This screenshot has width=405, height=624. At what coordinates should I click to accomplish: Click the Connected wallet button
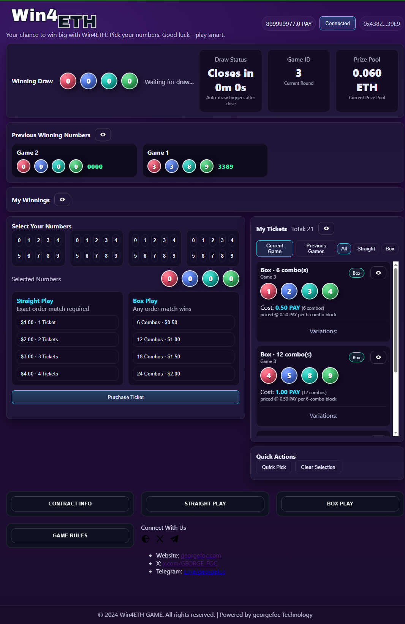(337, 23)
